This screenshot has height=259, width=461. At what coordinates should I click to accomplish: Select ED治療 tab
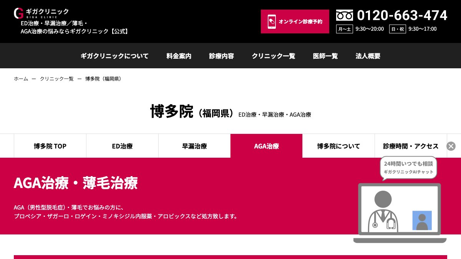point(123,146)
